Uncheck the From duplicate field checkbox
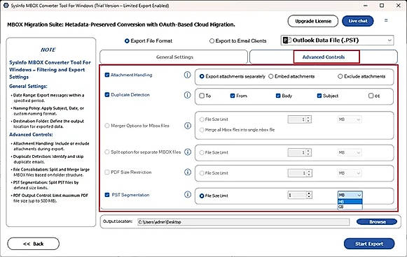The height and width of the screenshot is (257, 407). [x=233, y=96]
